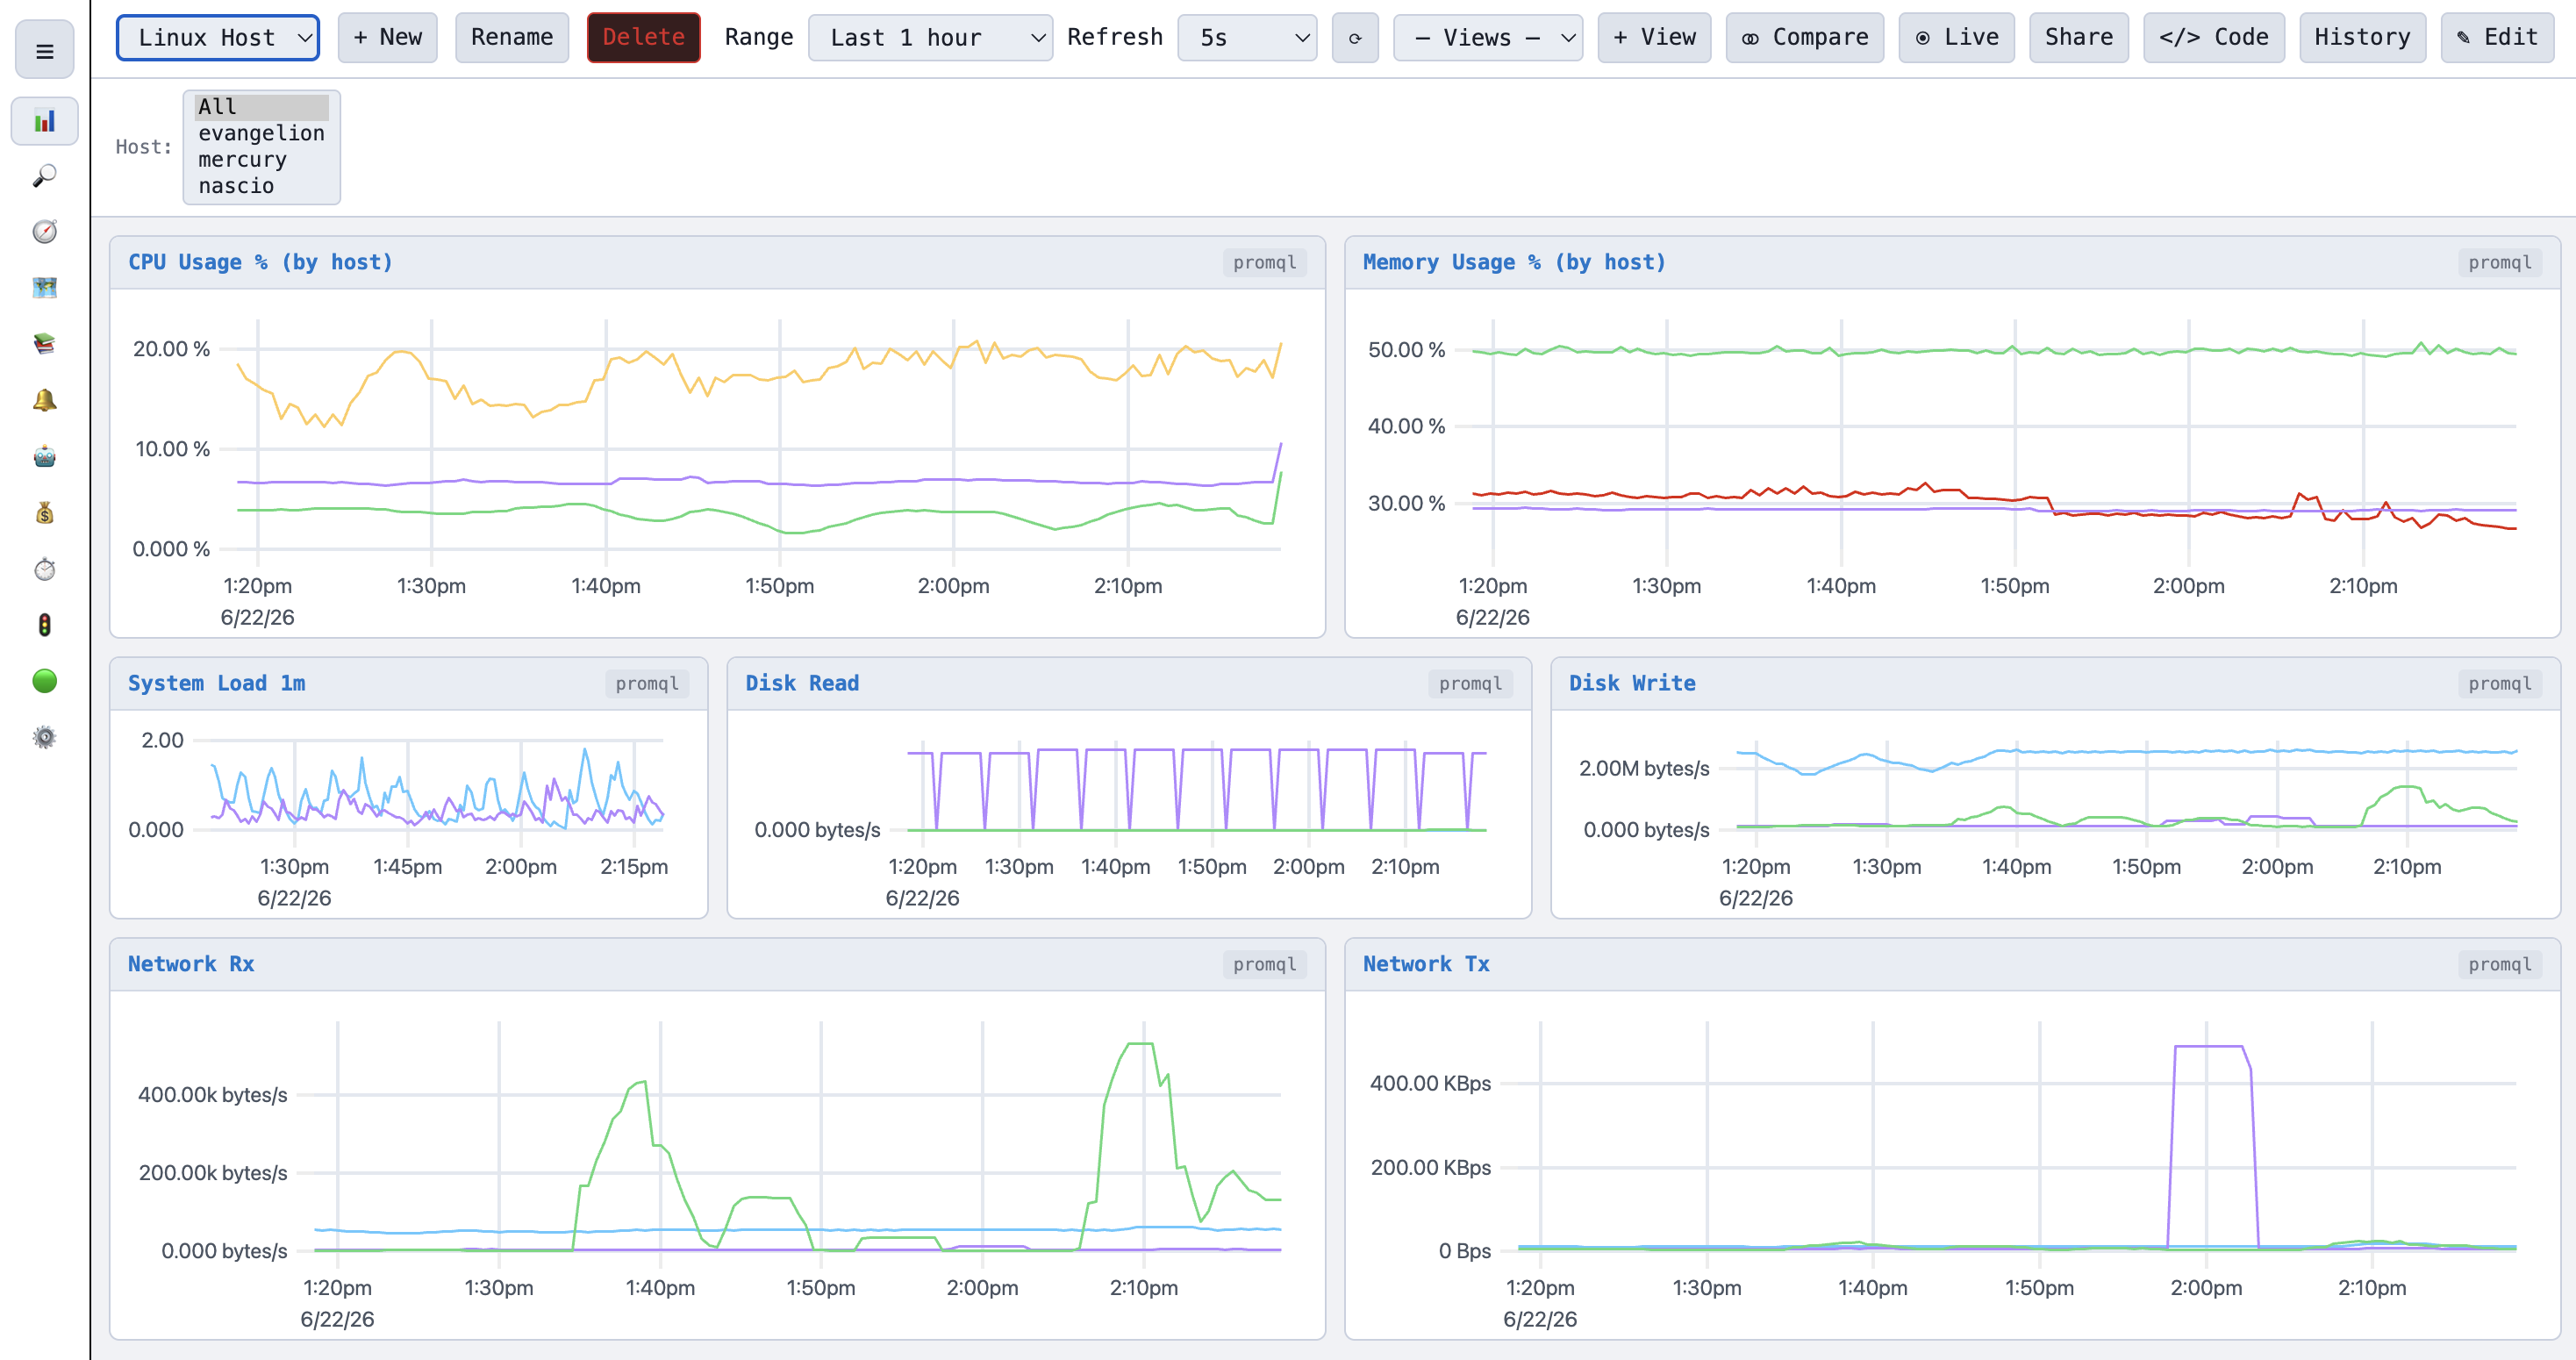Click promql badge on Disk Read panel

coord(1470,684)
